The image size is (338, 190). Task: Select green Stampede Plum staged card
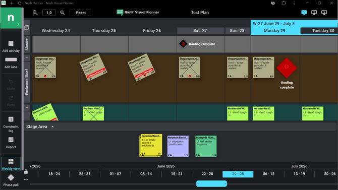[x=206, y=146]
